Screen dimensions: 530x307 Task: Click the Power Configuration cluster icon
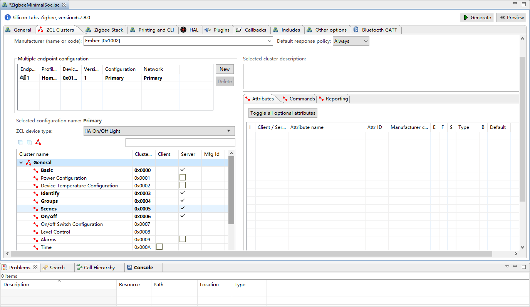coord(36,178)
